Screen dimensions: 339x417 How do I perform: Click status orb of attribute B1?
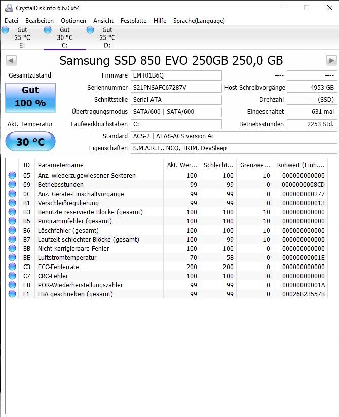point(12,203)
